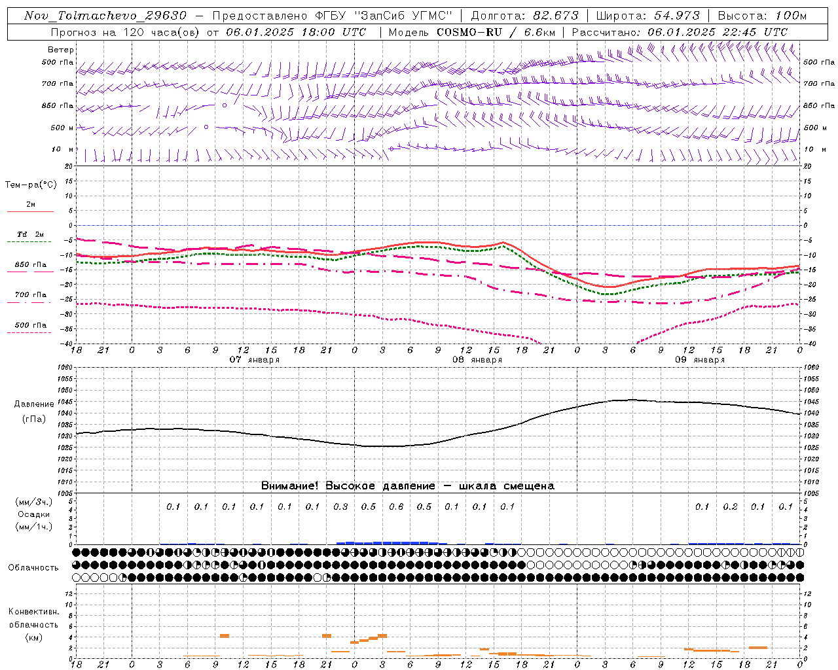Click the Тем-ра(°C) panel label
The width and height of the screenshot is (838, 670).
(31, 185)
